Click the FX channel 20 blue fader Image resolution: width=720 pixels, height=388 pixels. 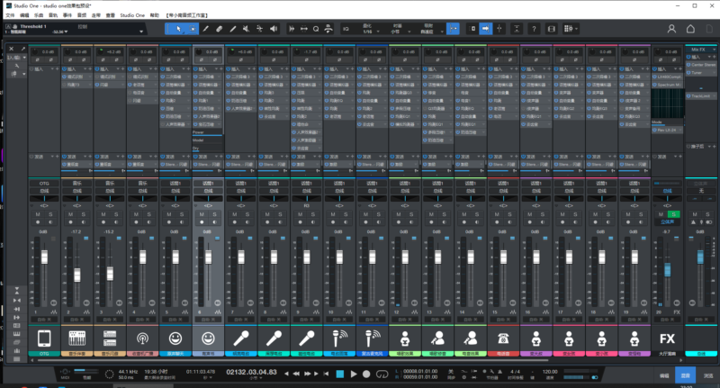pyautogui.click(x=667, y=269)
